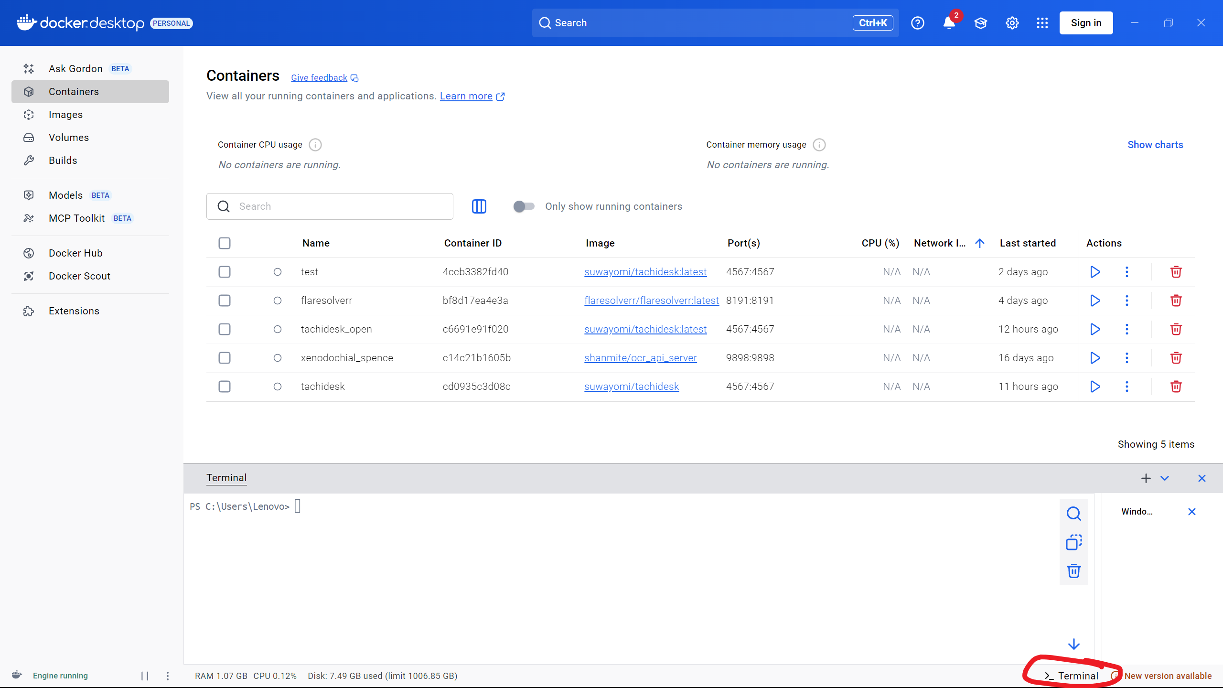
Task: Delete the tachidesk_open container
Action: tap(1176, 329)
